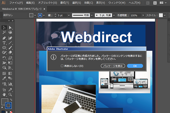Open the ヘルプ(H) menu

(134, 3)
